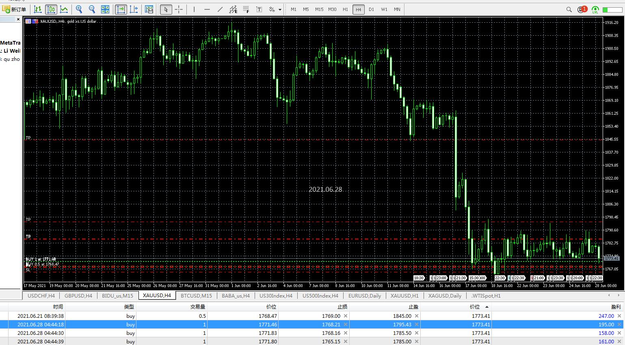The image size is (625, 345).
Task: Remove take profit 1785.50 via its X
Action: click(417, 333)
